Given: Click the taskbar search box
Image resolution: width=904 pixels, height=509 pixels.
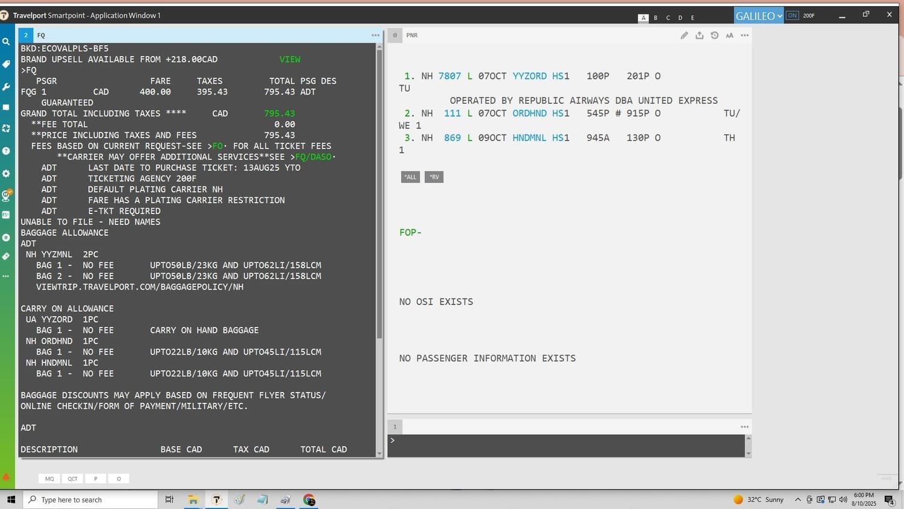Looking at the screenshot, I should pyautogui.click(x=90, y=500).
